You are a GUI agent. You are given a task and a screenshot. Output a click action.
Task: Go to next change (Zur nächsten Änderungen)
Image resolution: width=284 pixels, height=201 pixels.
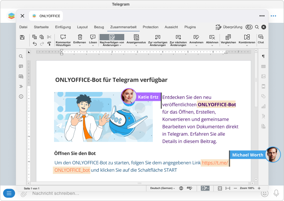click(x=178, y=40)
